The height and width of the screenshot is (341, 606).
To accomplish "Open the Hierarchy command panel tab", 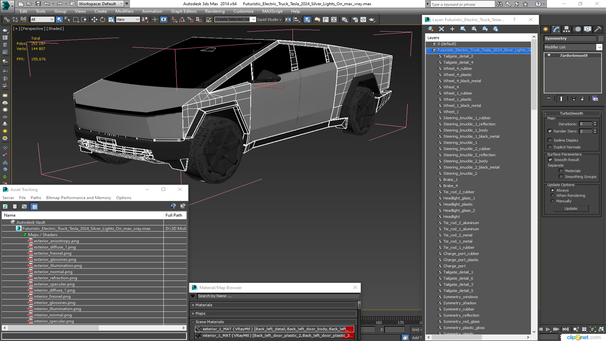I will [x=567, y=29].
